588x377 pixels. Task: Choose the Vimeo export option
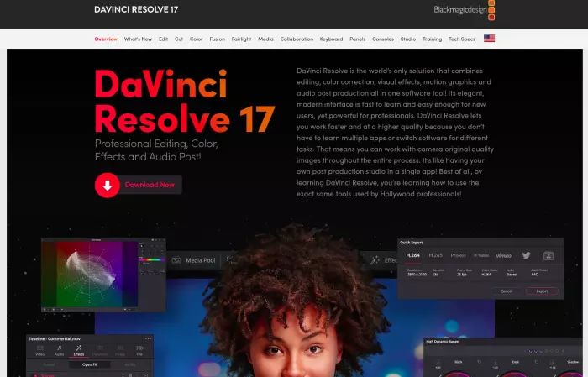tap(504, 255)
